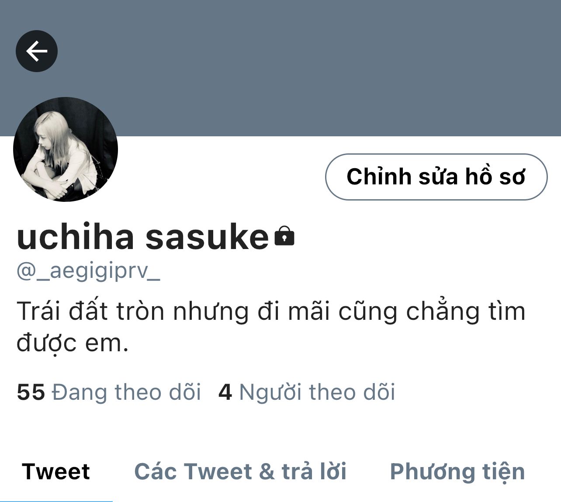
Task: Click the uchiha sasuke display name
Action: 143,237
